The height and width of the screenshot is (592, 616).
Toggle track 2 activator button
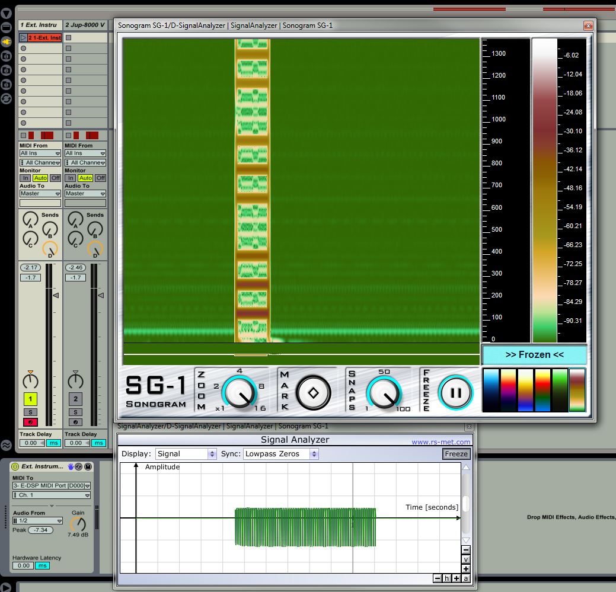[x=75, y=399]
